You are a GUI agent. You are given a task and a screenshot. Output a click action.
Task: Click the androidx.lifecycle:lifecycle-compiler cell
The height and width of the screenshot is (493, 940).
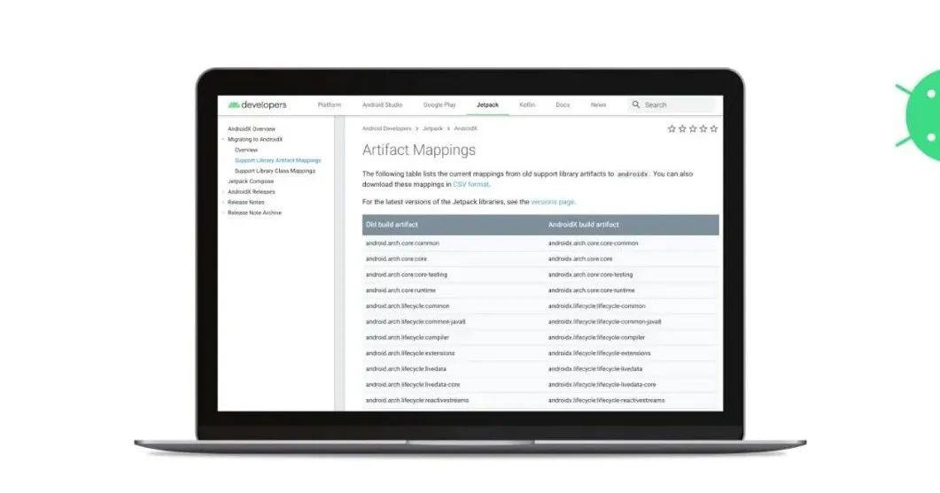(x=596, y=337)
